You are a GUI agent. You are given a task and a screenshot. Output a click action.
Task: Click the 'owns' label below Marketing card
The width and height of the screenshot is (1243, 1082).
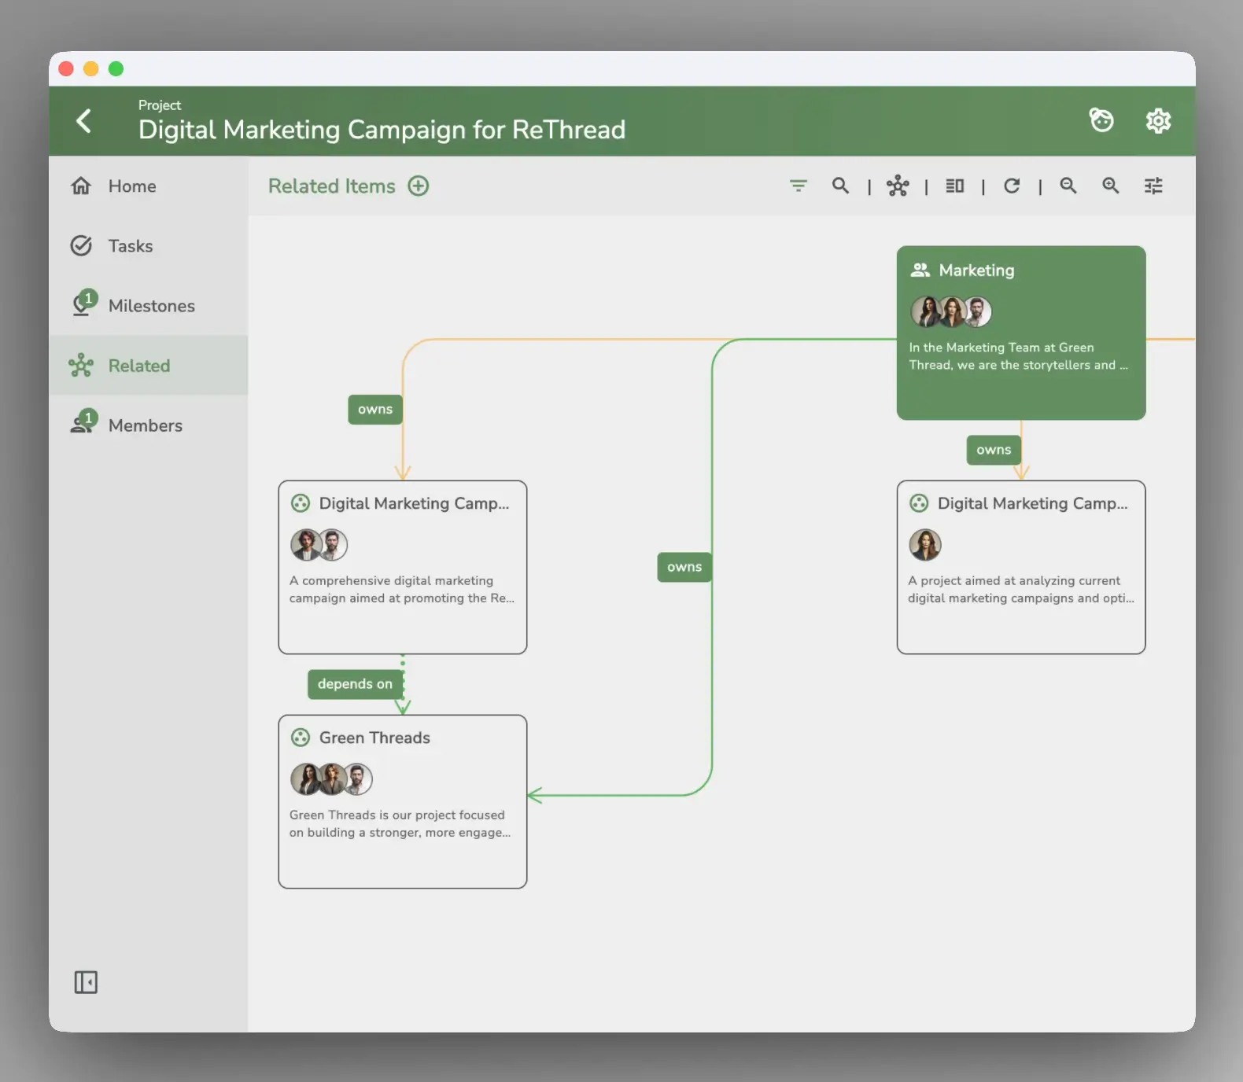tap(994, 450)
